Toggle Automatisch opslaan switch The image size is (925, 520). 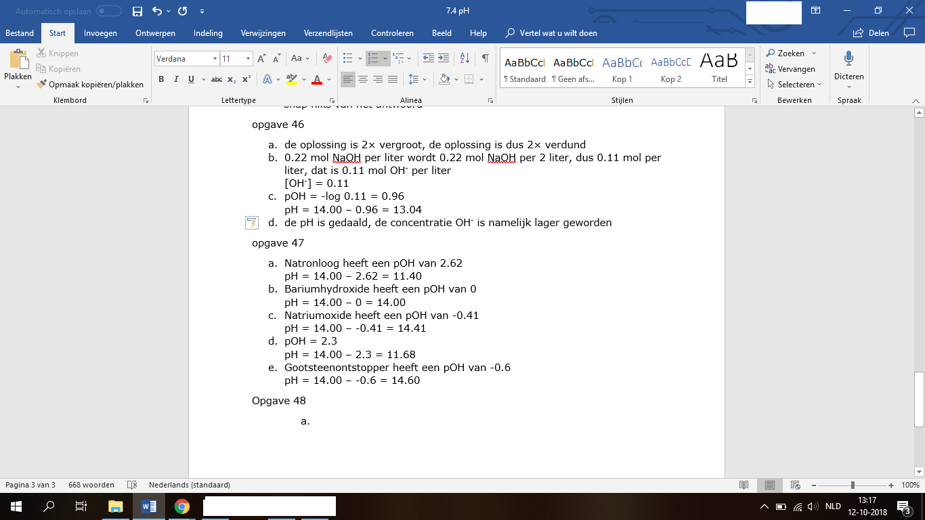click(x=109, y=12)
